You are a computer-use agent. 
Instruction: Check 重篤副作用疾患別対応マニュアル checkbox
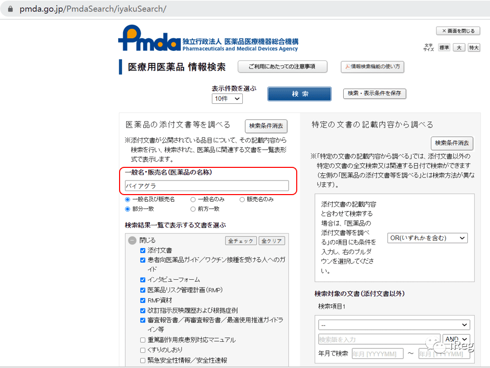pyautogui.click(x=143, y=340)
